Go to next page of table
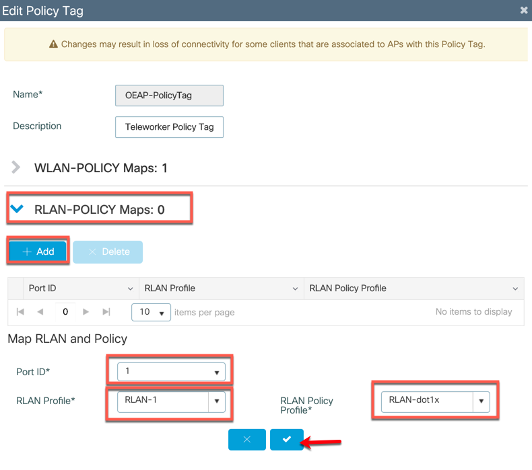 [x=86, y=312]
